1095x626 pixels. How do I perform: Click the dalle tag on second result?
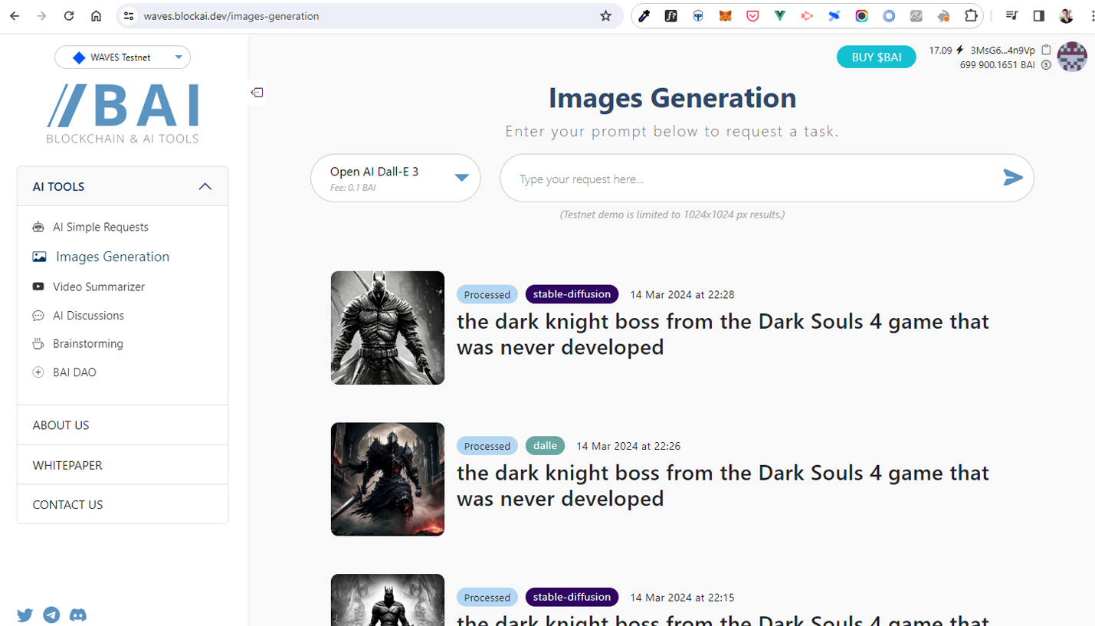click(x=546, y=445)
